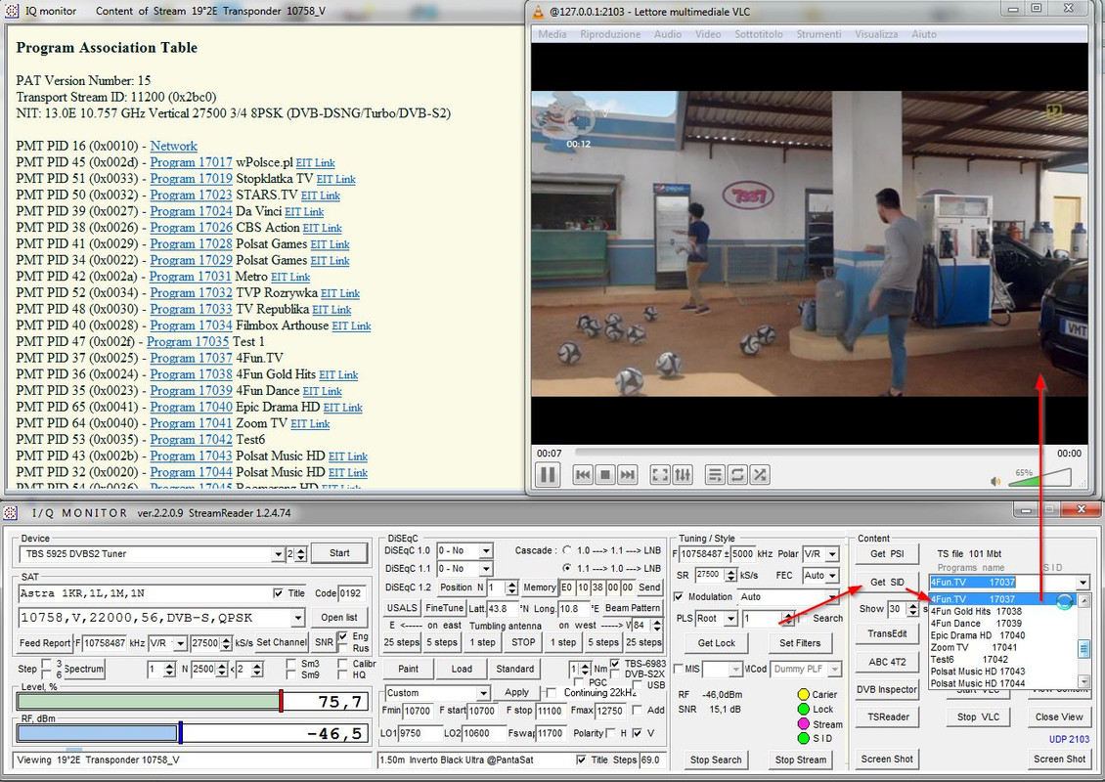Open DiSEqC 1.1 dropdown
Screen dimensions: 1105x782
coord(485,569)
